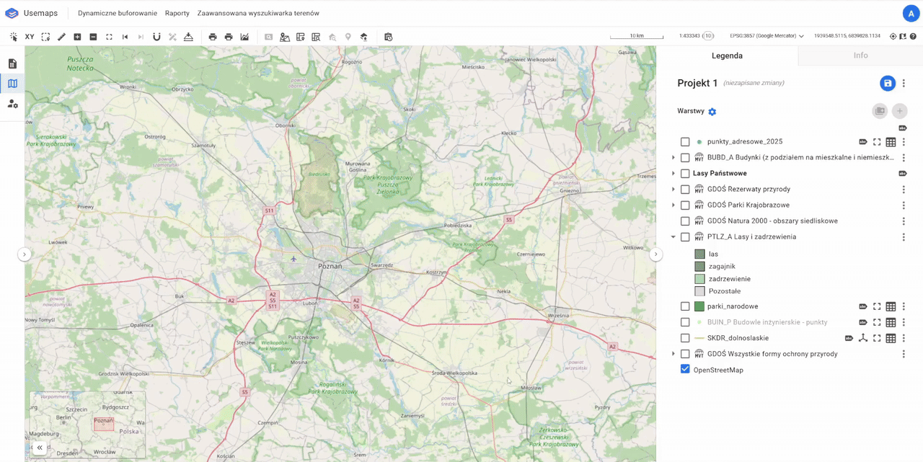Viewport: 923px width, 462px height.
Task: Collapse the PTLZ_A Lasy i zadrzewienia legend
Action: [x=674, y=237]
